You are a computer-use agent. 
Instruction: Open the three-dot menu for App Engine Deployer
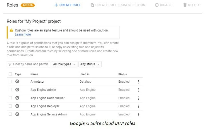click(138, 106)
